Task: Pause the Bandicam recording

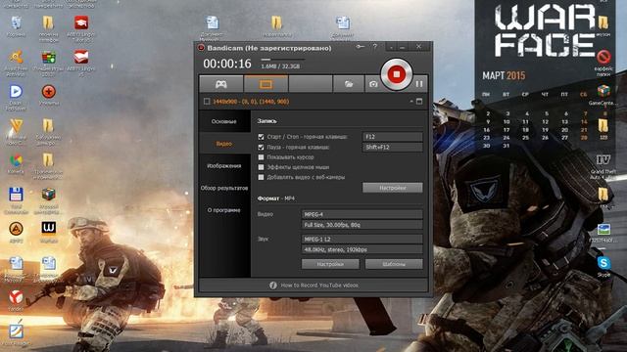Action: [x=418, y=84]
